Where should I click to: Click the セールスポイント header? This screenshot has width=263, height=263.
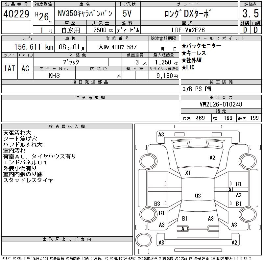click(221, 38)
